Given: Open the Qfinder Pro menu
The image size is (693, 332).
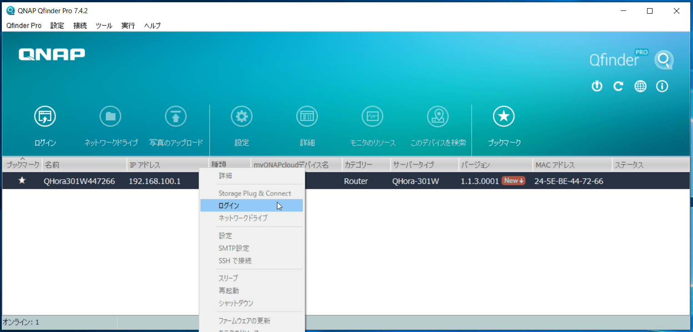Looking at the screenshot, I should coord(24,26).
